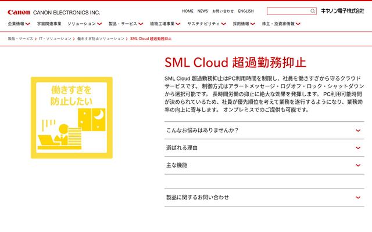Screen dimensions: 372x232
Task: Click chevron next to 企業情報
Action: point(28,24)
